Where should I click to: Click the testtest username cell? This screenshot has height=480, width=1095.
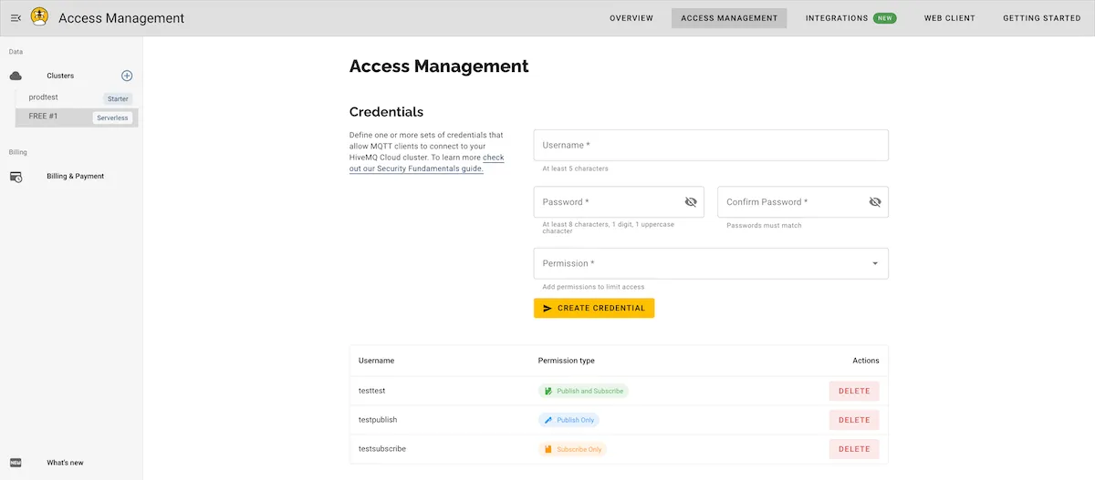(372, 391)
